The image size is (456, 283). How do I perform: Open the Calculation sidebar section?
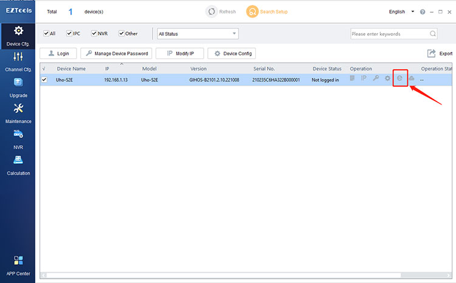tap(18, 165)
